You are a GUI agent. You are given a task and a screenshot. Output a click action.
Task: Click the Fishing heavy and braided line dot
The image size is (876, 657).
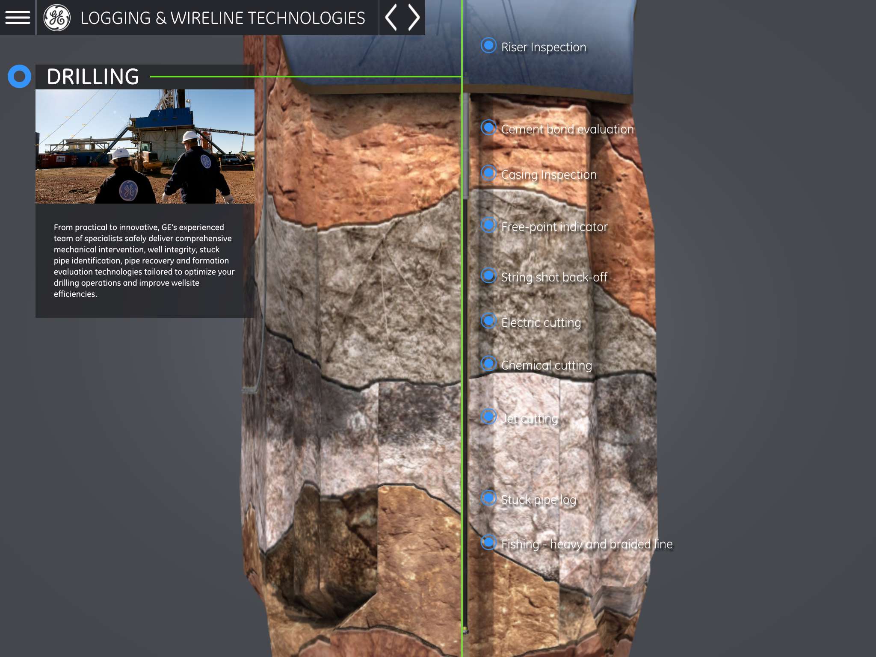click(x=488, y=542)
